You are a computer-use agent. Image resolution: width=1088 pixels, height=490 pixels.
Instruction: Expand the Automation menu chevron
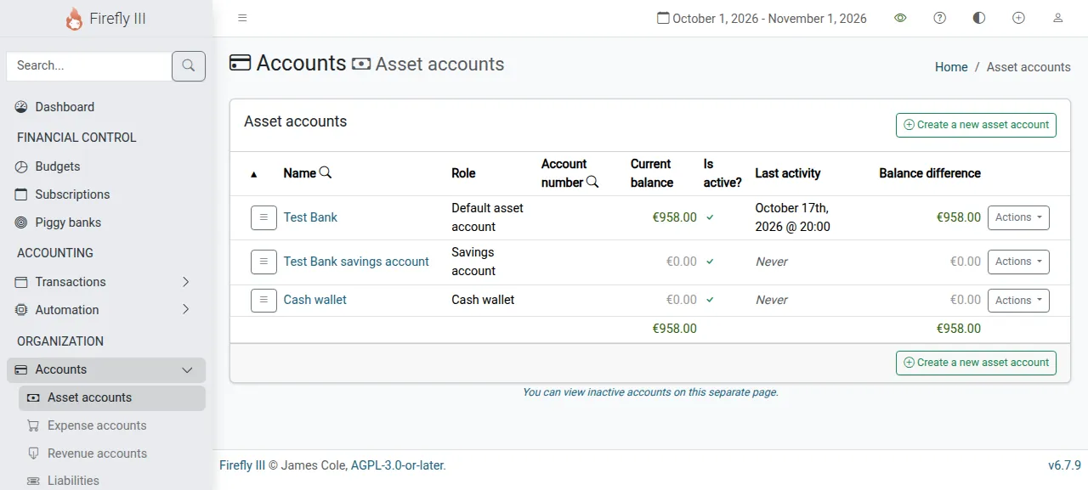click(x=186, y=310)
